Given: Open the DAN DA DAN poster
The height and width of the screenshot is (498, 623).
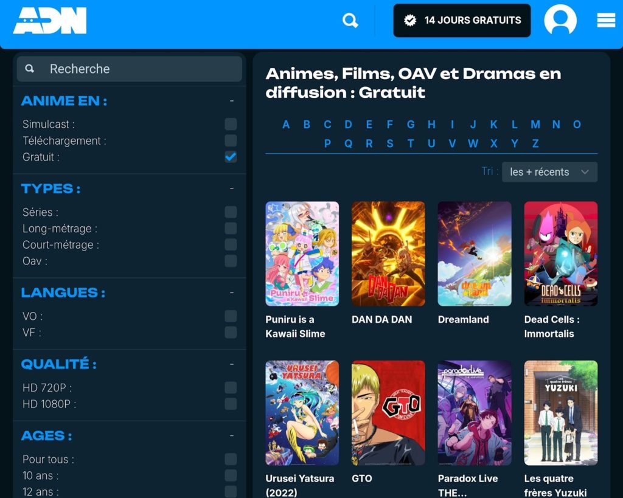Looking at the screenshot, I should tap(388, 254).
